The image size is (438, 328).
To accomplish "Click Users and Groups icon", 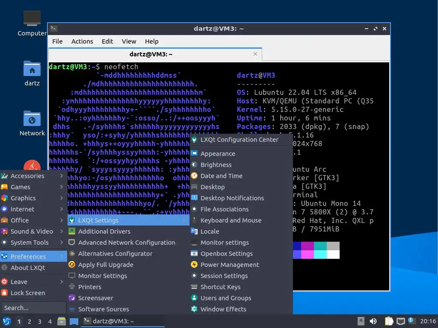I will point(194,298).
